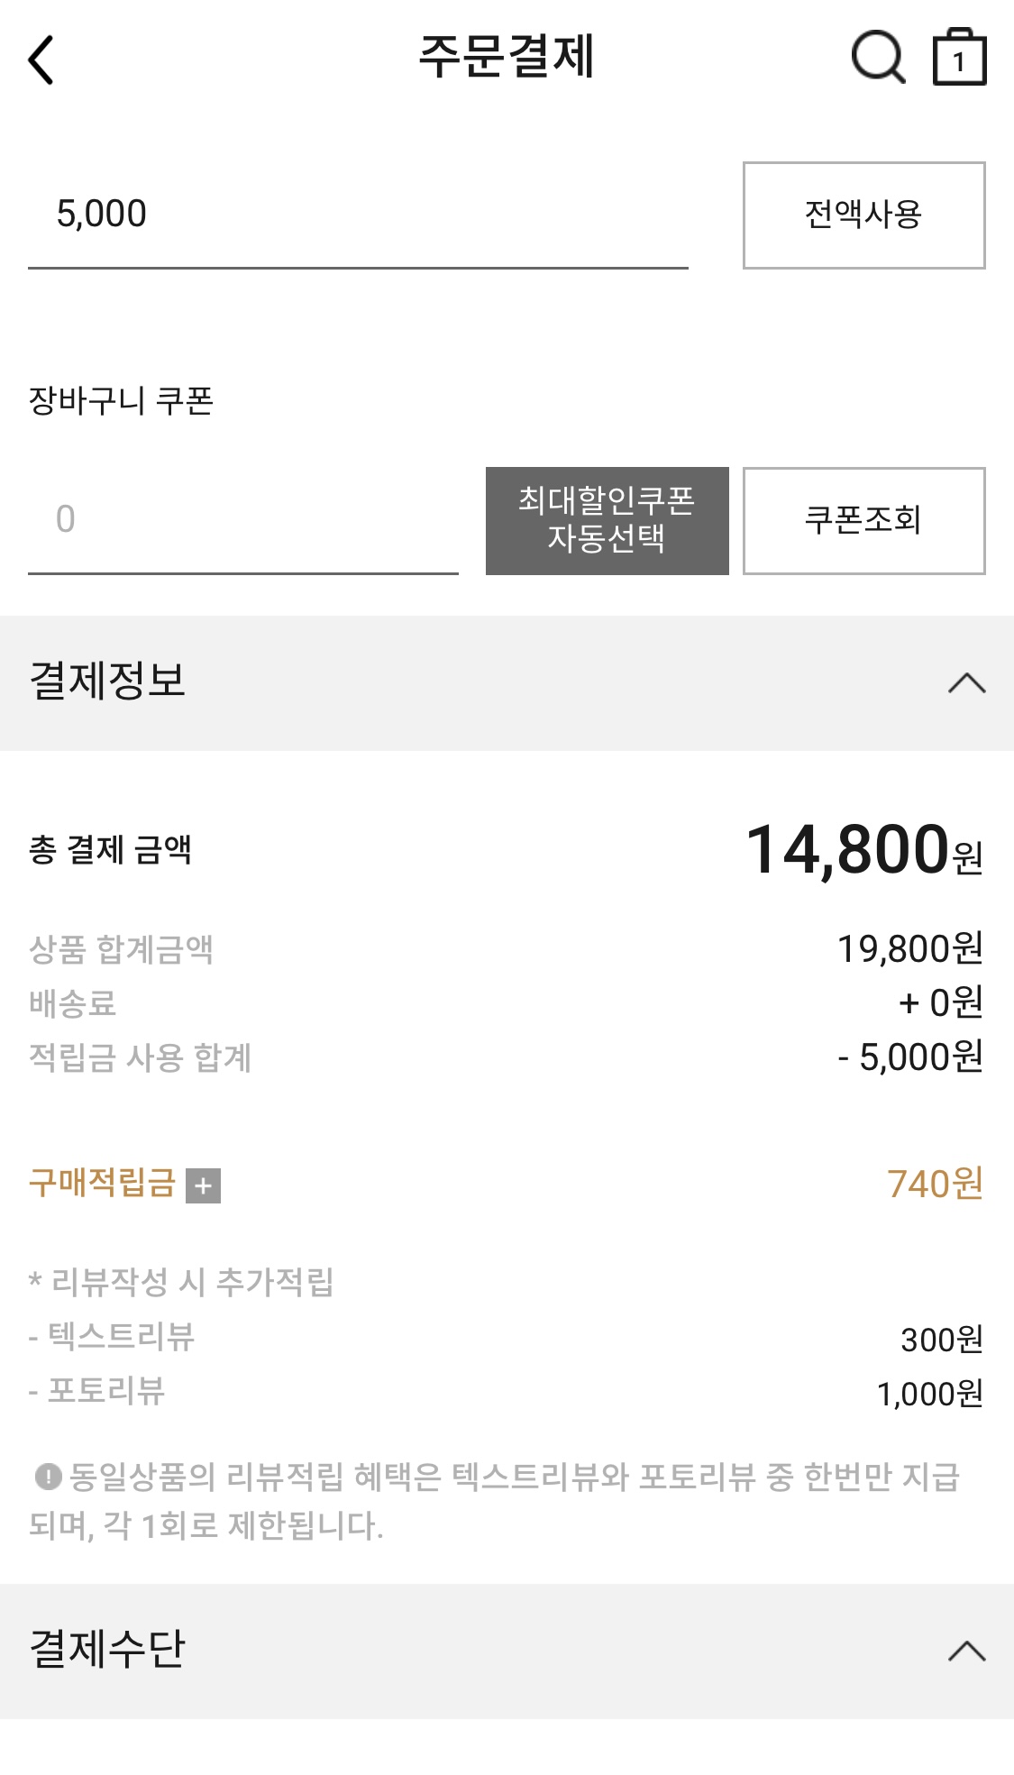Collapse the 결제수단 section chevron
Image resolution: width=1014 pixels, height=1775 pixels.
967,1651
